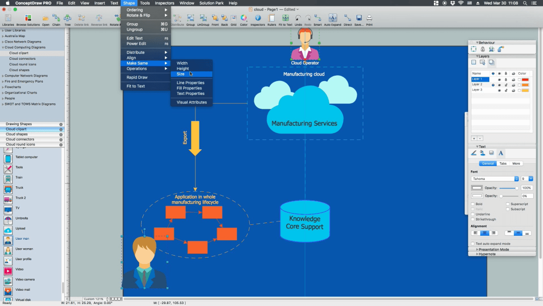The width and height of the screenshot is (543, 306).
Task: Toggle the Superscript checkbox
Action: tap(507, 204)
